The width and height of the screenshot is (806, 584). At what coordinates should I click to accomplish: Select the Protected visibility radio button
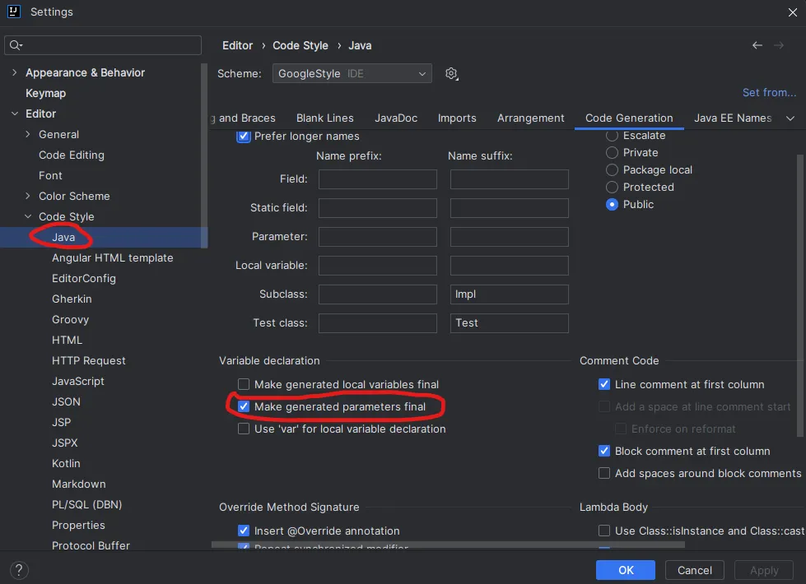(x=612, y=187)
